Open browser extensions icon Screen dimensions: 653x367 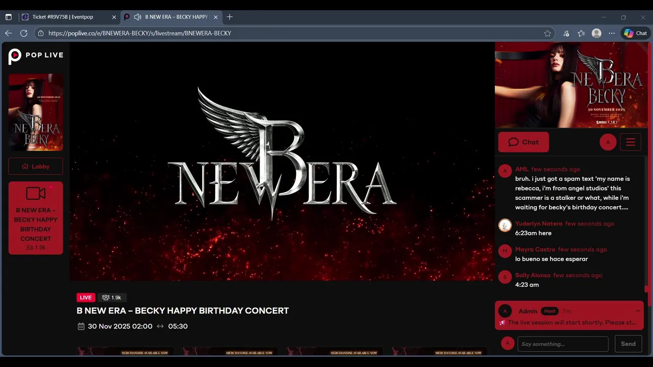(x=566, y=33)
